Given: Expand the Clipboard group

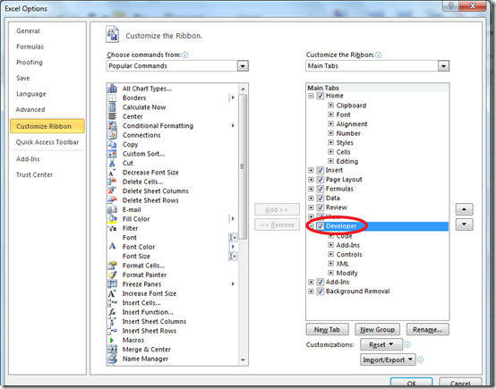Looking at the screenshot, I should click(x=330, y=106).
